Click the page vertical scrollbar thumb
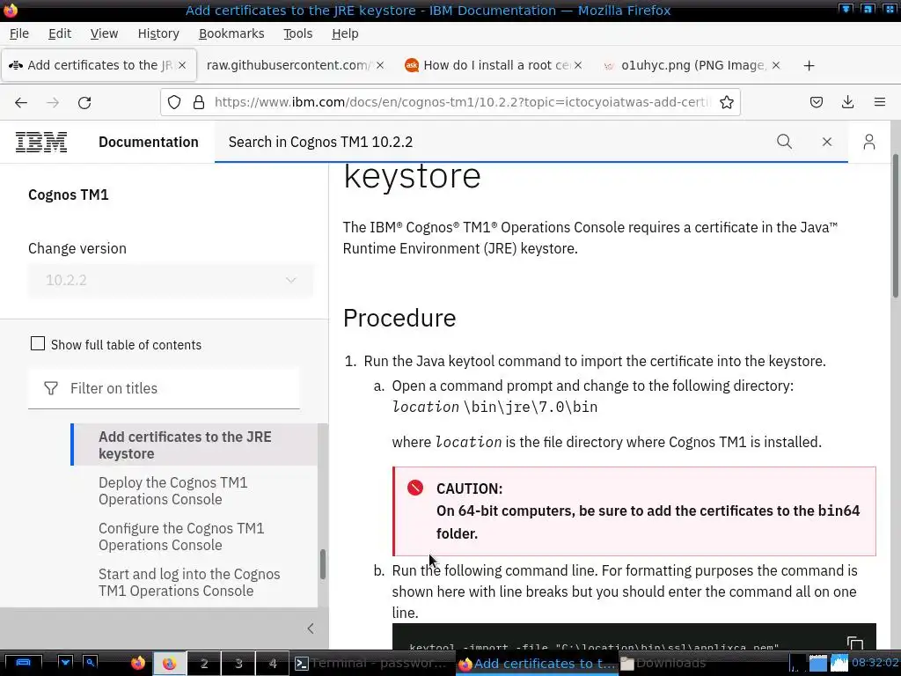The image size is (901, 676). [x=895, y=226]
